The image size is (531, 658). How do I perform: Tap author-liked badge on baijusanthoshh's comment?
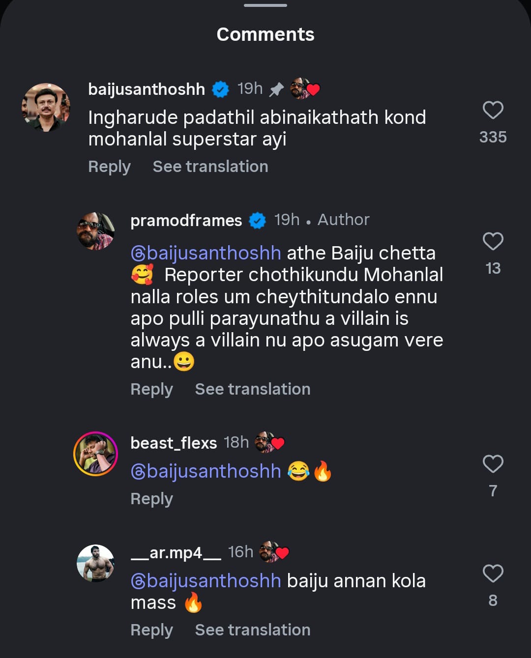[305, 89]
